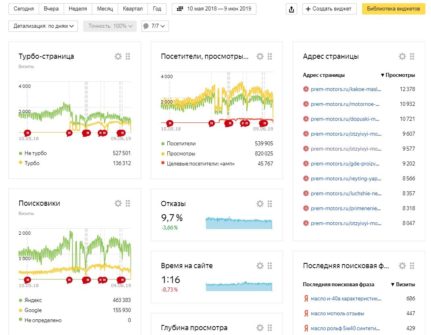Open gear settings of Время на сайте widget
431x335 pixels.
coord(260,266)
